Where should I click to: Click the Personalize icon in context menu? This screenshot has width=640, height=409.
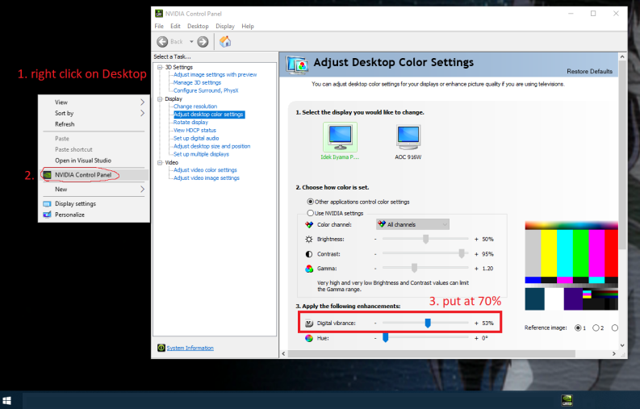point(48,215)
